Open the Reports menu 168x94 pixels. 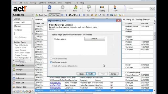68,3
